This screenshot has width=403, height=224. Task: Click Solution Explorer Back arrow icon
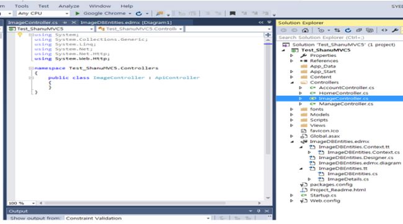283,30
